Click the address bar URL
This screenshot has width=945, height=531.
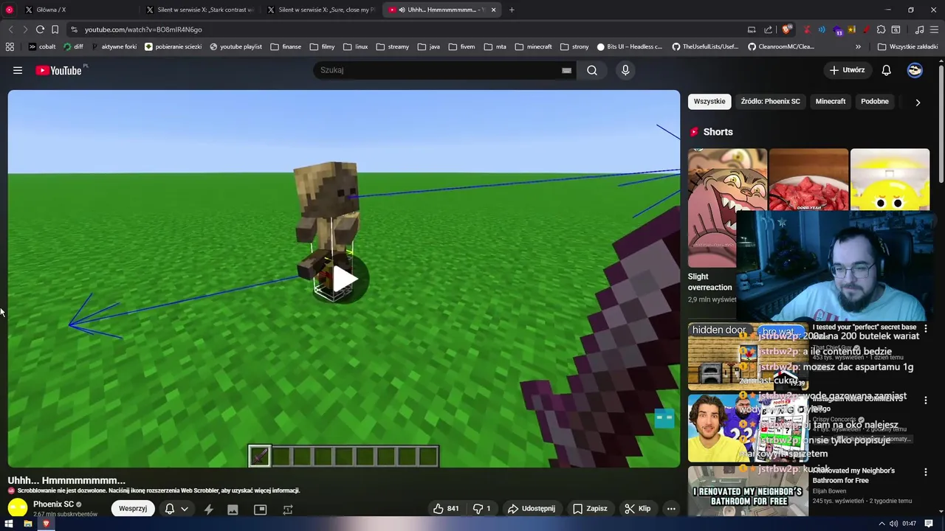[x=143, y=29]
